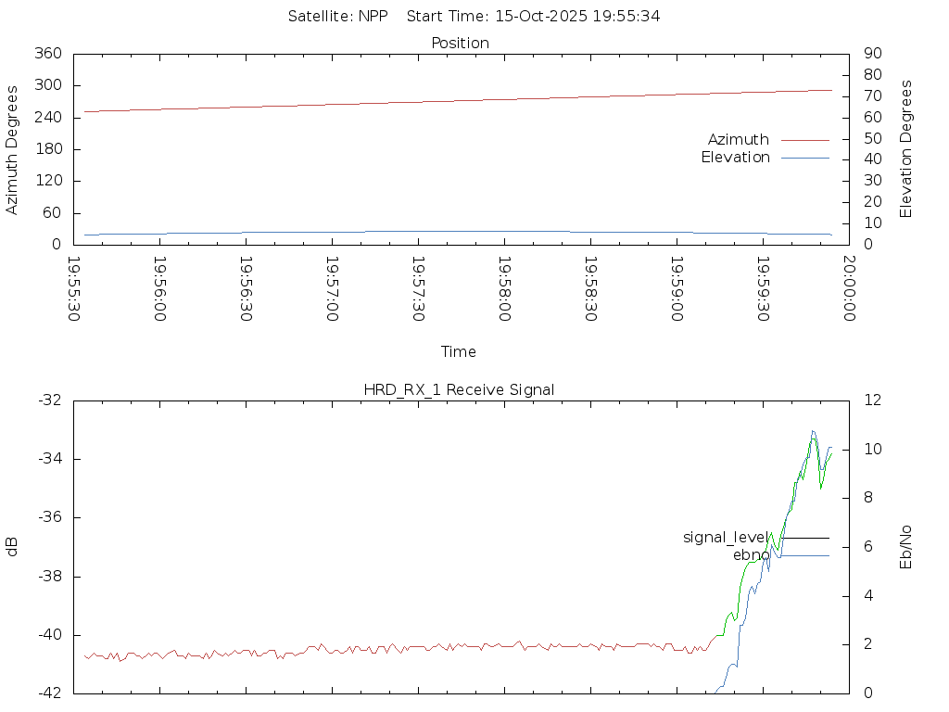Click the 360 azimuth axis tick value
The height and width of the screenshot is (712, 949).
[48, 54]
